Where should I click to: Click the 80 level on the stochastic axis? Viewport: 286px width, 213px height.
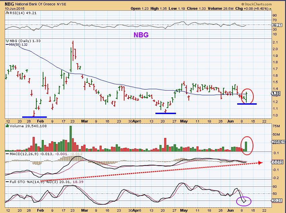coord(275,186)
